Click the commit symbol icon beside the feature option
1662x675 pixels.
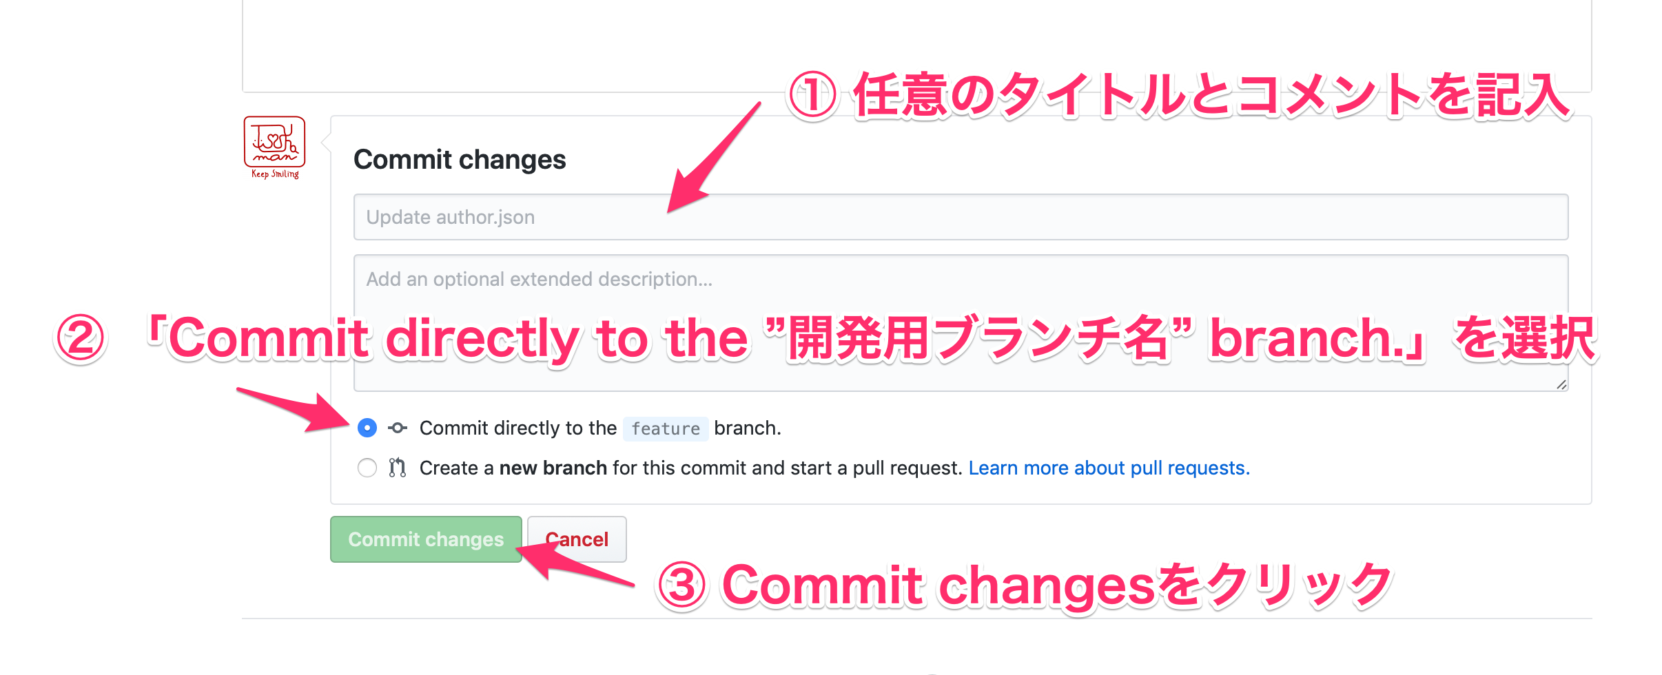pyautogui.click(x=398, y=428)
